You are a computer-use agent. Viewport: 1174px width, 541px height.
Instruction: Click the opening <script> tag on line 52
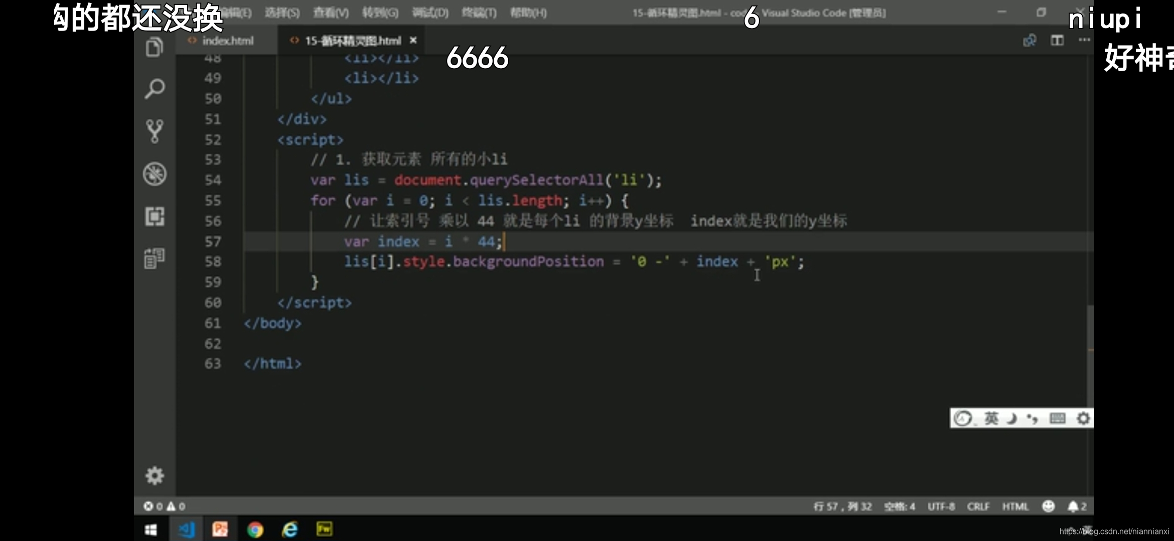(311, 139)
